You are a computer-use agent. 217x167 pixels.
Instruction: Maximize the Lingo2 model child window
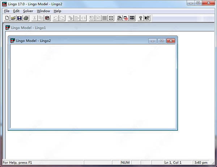coord(162,41)
